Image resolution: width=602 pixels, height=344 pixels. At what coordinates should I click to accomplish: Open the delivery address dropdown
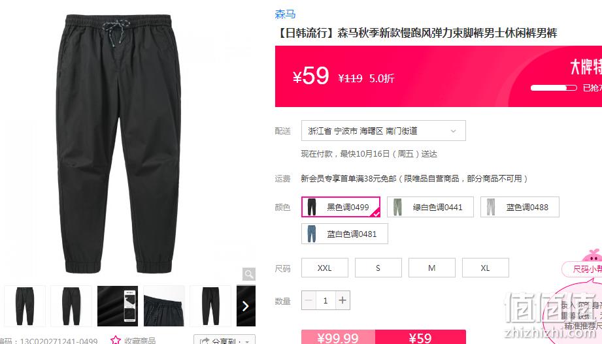tap(384, 131)
